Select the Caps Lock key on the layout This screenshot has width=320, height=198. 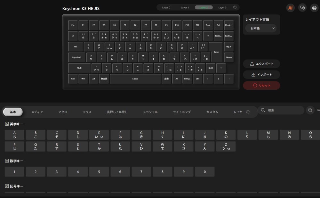click(x=77, y=57)
